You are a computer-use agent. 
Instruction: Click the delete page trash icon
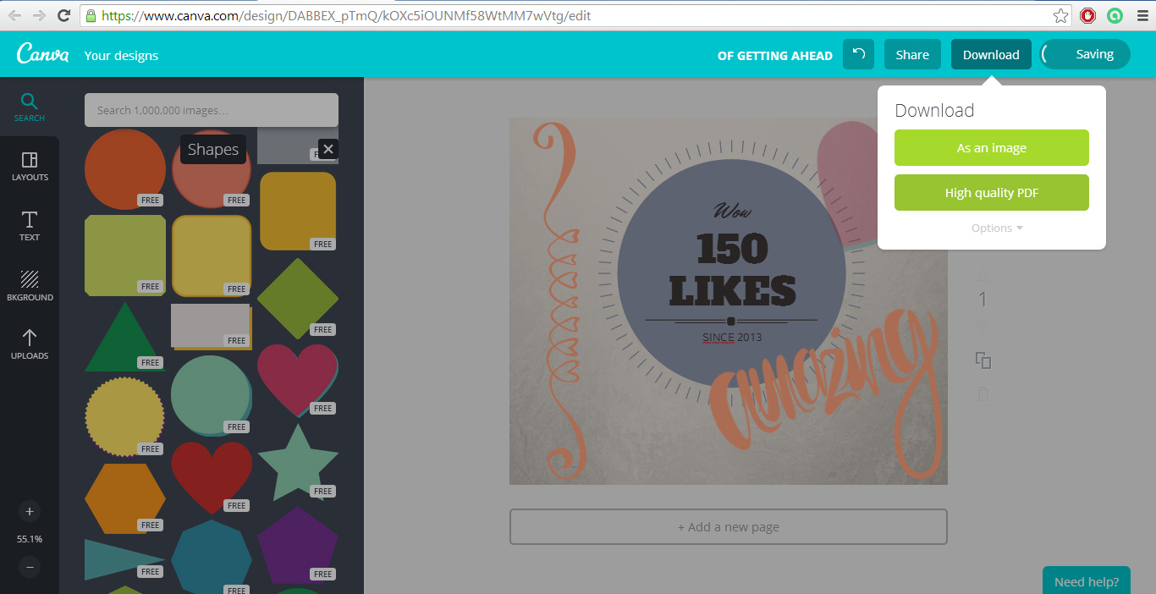[x=983, y=393]
